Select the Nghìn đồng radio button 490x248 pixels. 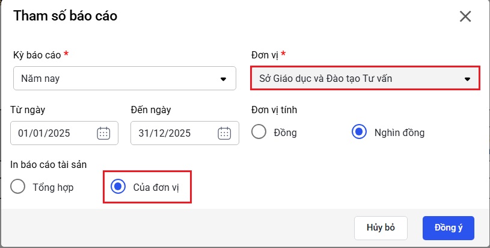pyautogui.click(x=359, y=132)
